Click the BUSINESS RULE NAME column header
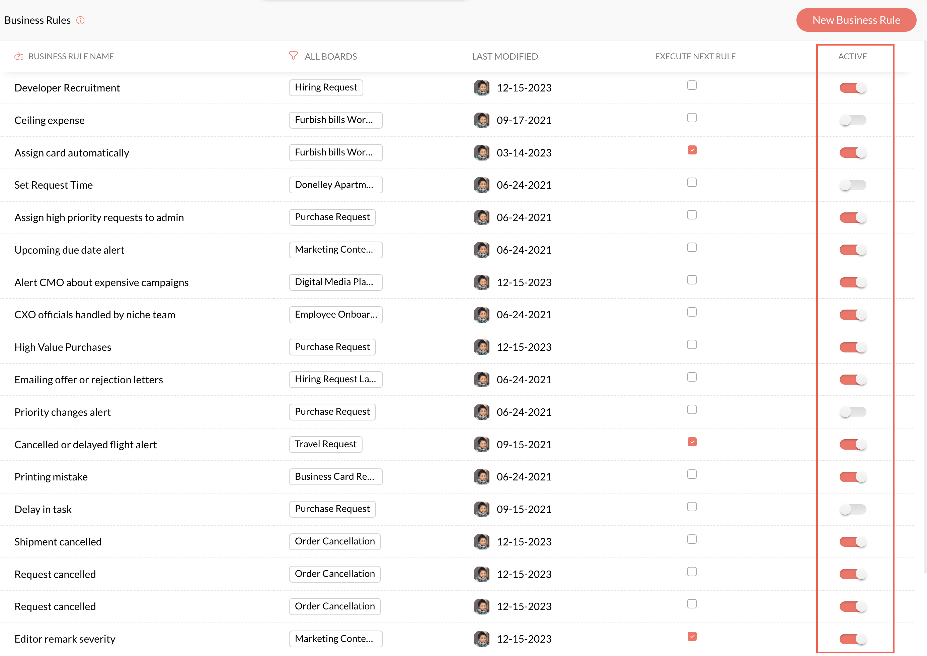Image resolution: width=927 pixels, height=656 pixels. click(71, 57)
